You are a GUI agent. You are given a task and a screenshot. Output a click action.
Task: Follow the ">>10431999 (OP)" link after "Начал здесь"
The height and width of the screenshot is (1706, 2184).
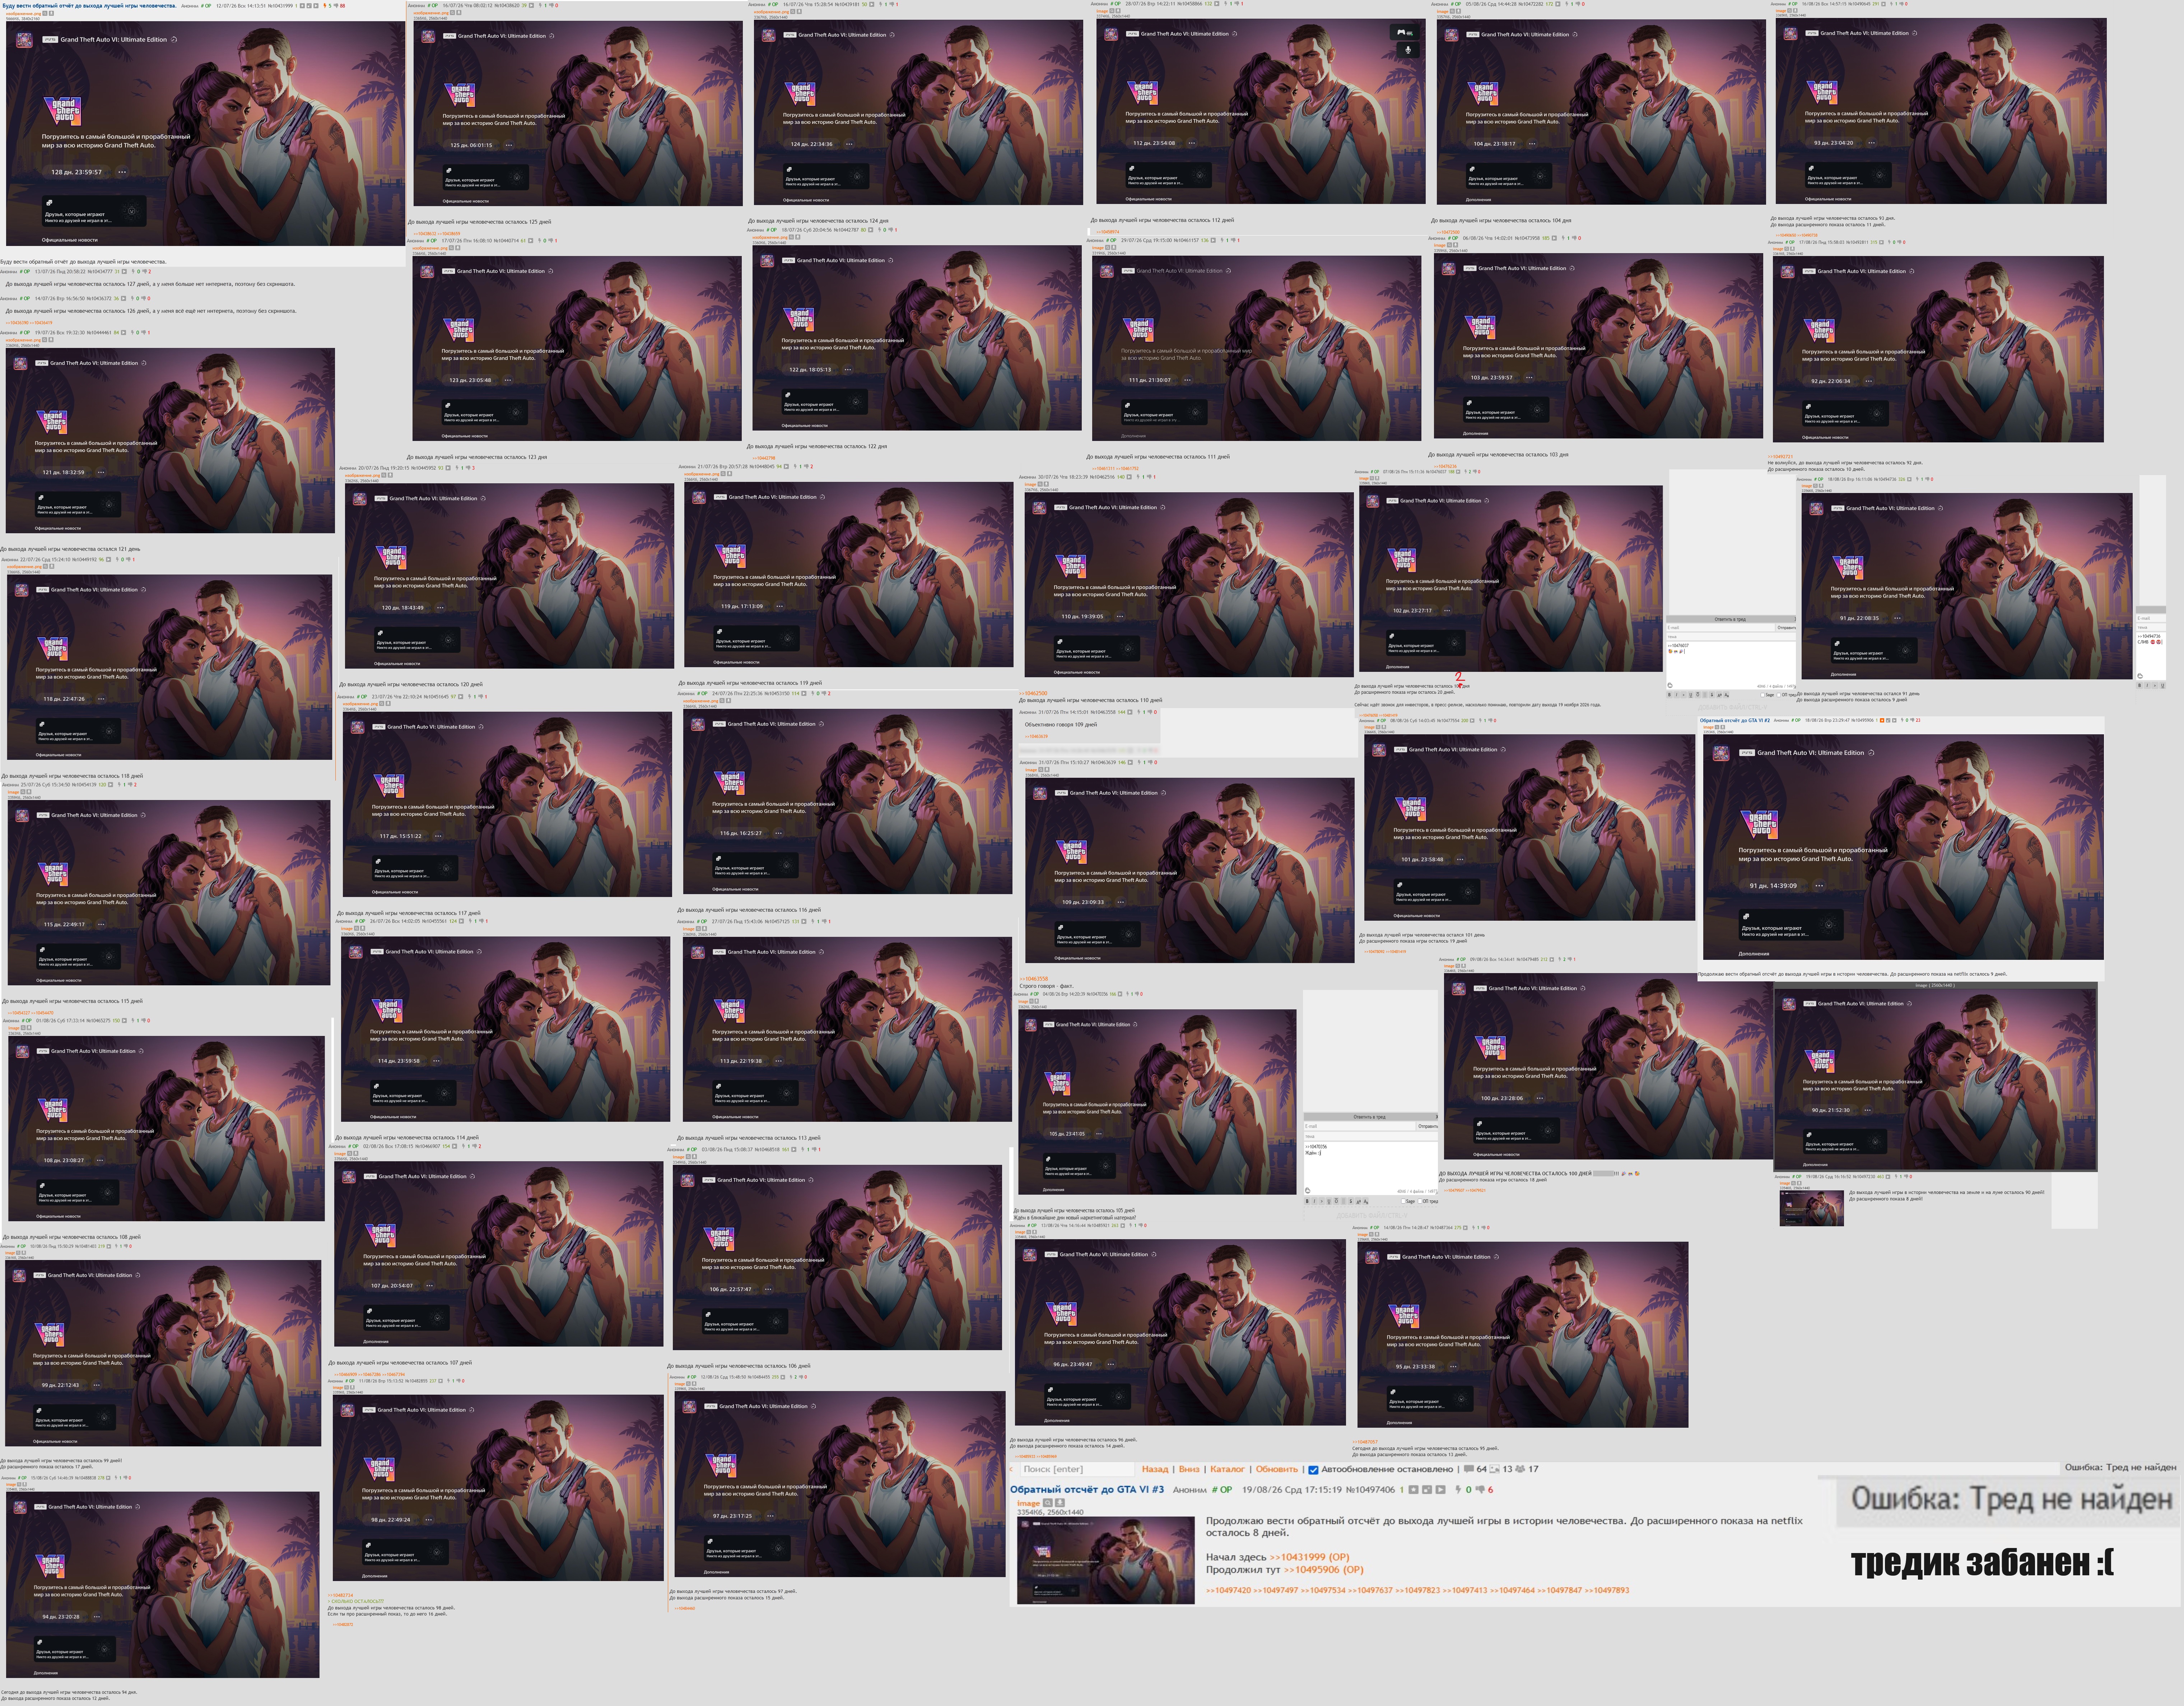tap(1309, 1557)
